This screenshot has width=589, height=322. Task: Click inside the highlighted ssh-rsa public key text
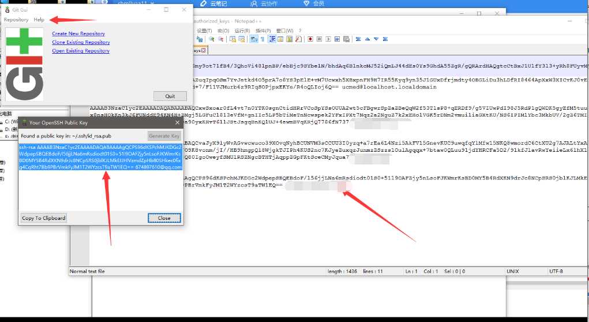click(x=101, y=157)
